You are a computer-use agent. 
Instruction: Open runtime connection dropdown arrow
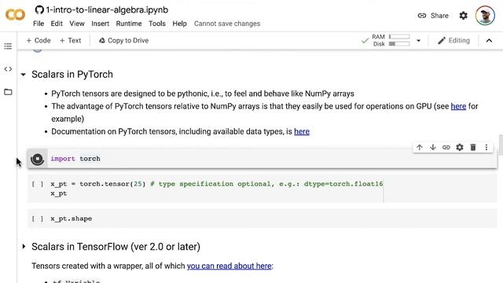(418, 41)
